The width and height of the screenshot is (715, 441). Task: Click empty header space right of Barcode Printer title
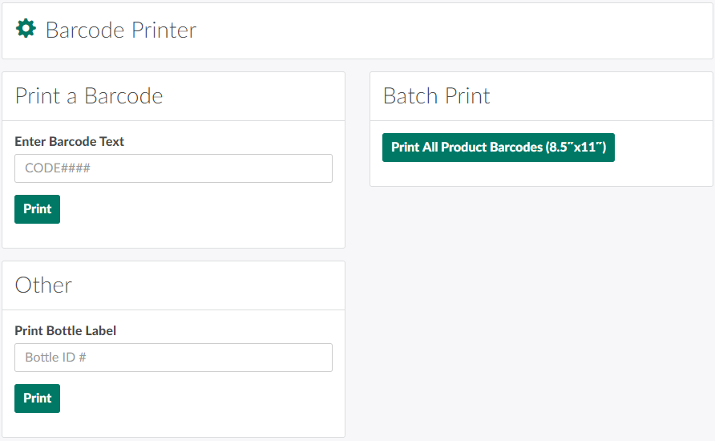[x=449, y=30]
